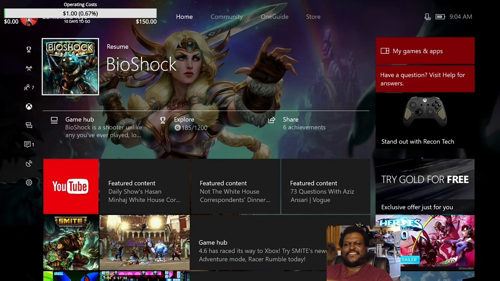Image resolution: width=500 pixels, height=281 pixels.
Task: Open the Party stacked-cards icon in sidebar
Action: coord(29,125)
